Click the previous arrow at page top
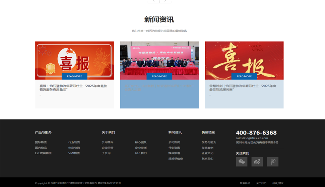Viewport: 325px width, 187px height. click(153, 1)
